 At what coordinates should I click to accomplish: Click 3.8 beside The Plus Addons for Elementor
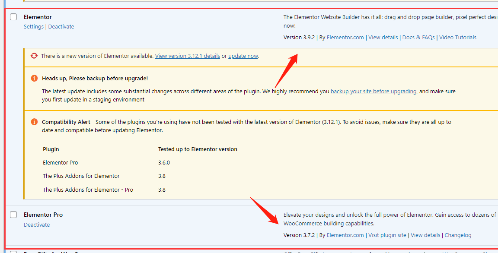pos(162,176)
